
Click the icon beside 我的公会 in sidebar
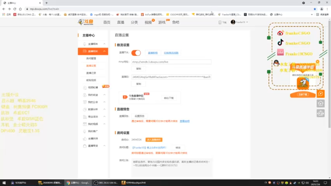(85, 102)
